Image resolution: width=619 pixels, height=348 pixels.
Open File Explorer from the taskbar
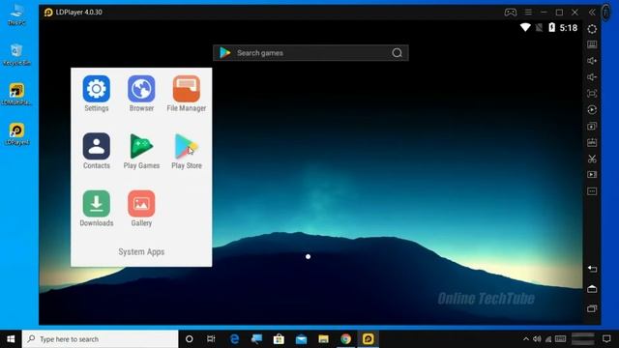point(324,339)
